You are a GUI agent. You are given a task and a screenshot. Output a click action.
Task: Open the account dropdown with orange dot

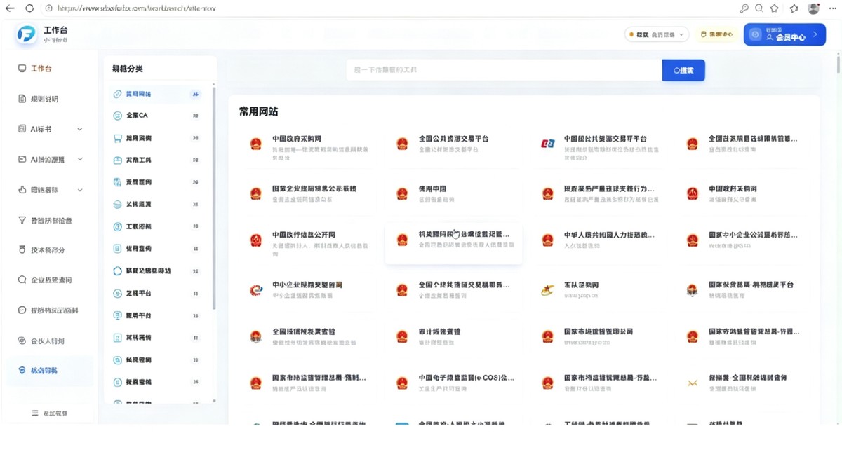[x=657, y=34]
